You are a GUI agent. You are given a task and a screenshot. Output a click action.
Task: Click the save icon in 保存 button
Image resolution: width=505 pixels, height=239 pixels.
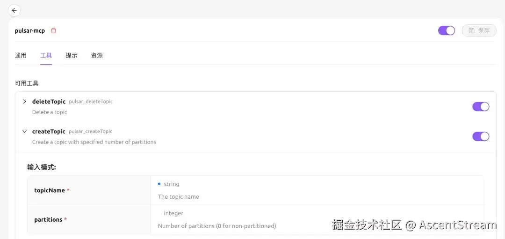coord(471,30)
